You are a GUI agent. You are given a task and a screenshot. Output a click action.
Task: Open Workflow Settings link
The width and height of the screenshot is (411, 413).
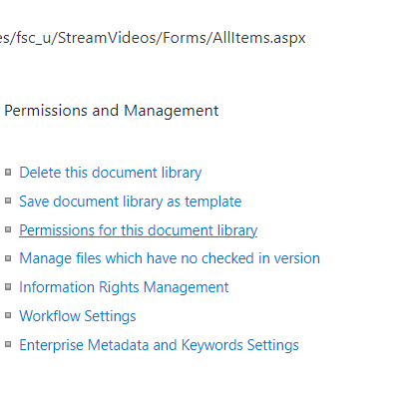click(78, 316)
